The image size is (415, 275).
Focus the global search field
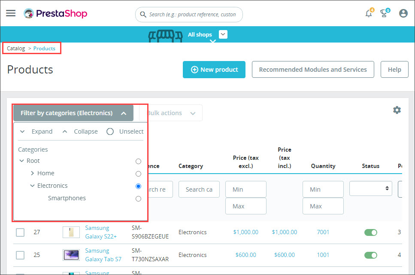point(189,15)
